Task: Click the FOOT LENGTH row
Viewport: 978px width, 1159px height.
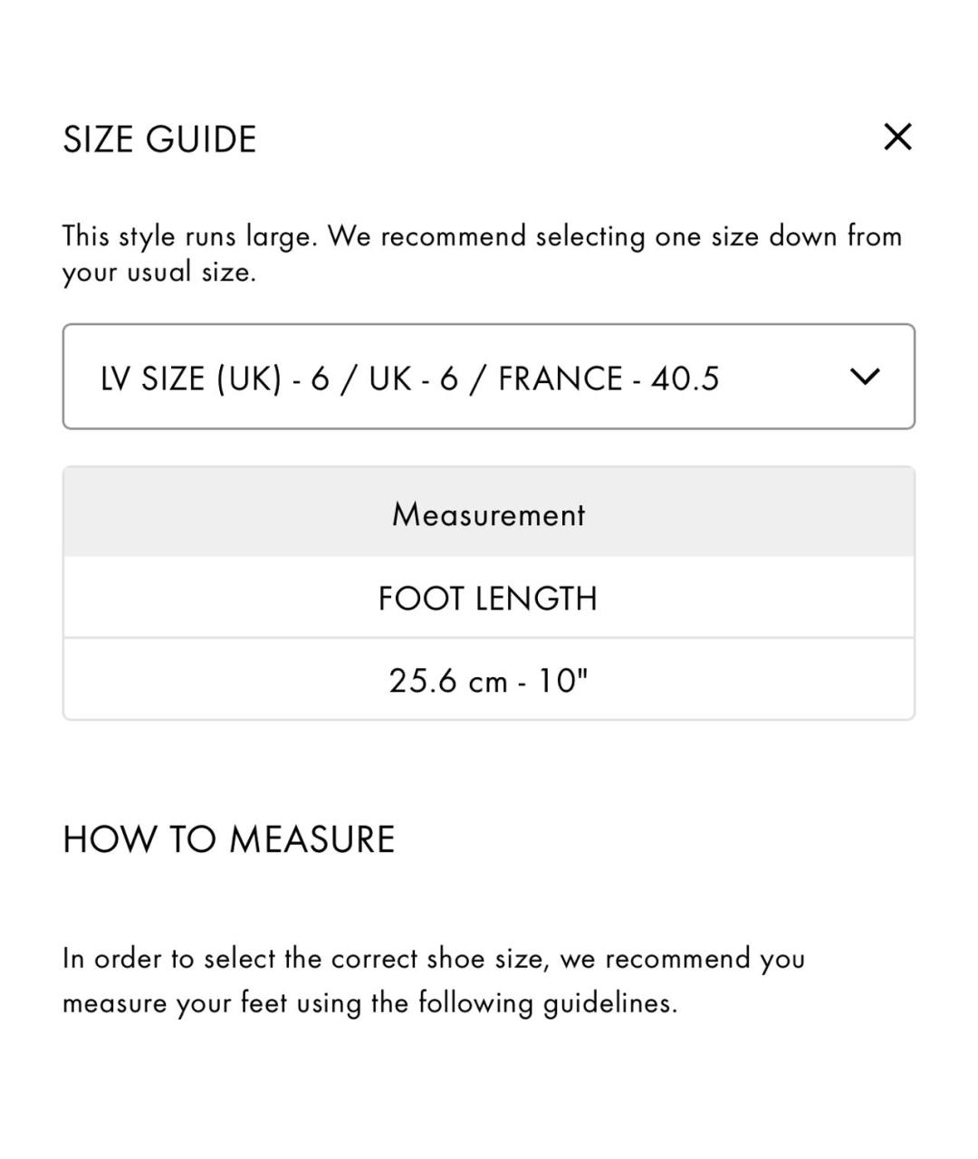Action: coord(488,599)
